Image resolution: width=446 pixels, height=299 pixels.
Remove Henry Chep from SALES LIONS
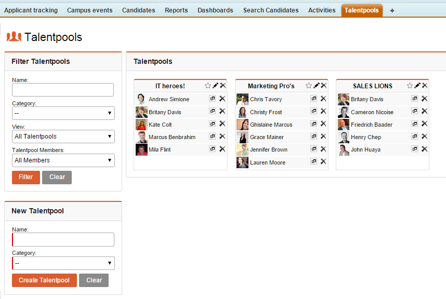click(x=424, y=137)
